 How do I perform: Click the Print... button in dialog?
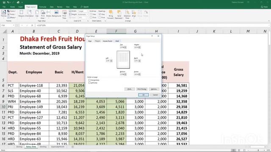[x=130, y=89]
